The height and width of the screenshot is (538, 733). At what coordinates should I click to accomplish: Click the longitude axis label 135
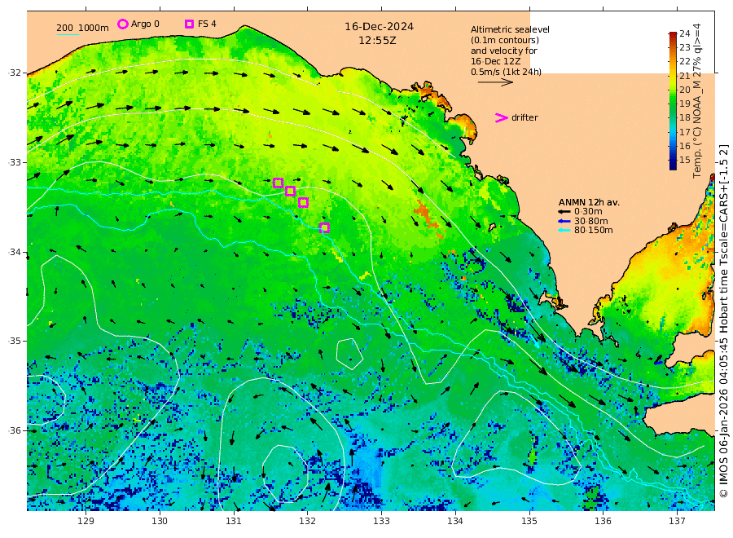pos(529,521)
